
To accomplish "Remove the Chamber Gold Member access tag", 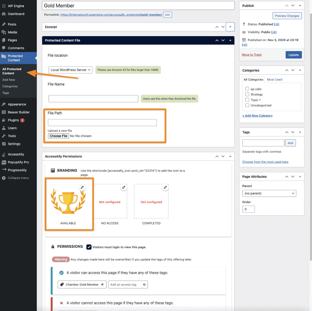I will click(x=103, y=284).
